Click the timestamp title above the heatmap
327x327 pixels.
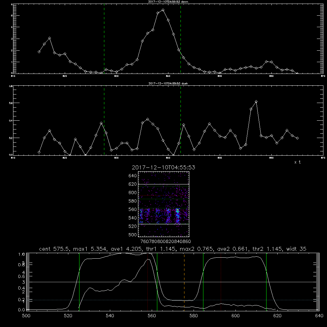(x=163, y=167)
